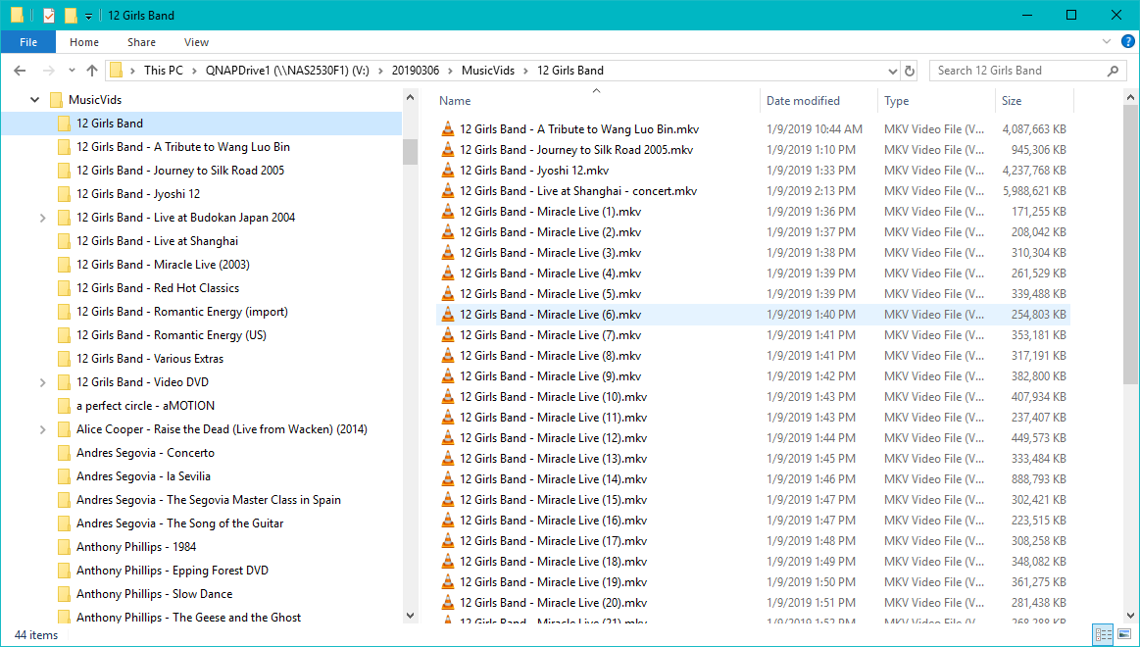Click the VLC icon of A Tribute to Wang Luo Bin.mkv
The width and height of the screenshot is (1140, 647).
coord(448,129)
